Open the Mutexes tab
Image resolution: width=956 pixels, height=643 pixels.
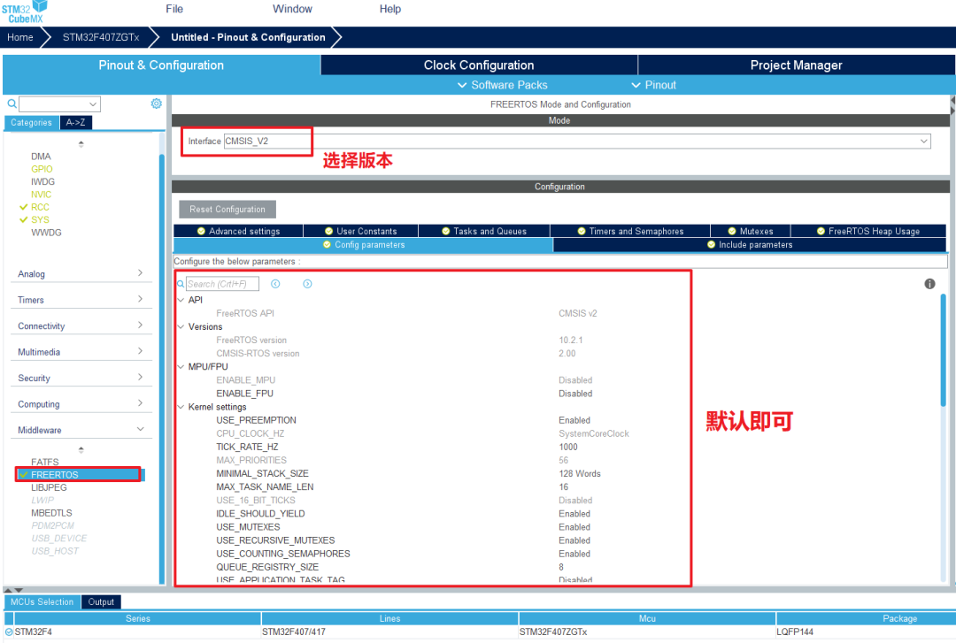[x=751, y=231]
